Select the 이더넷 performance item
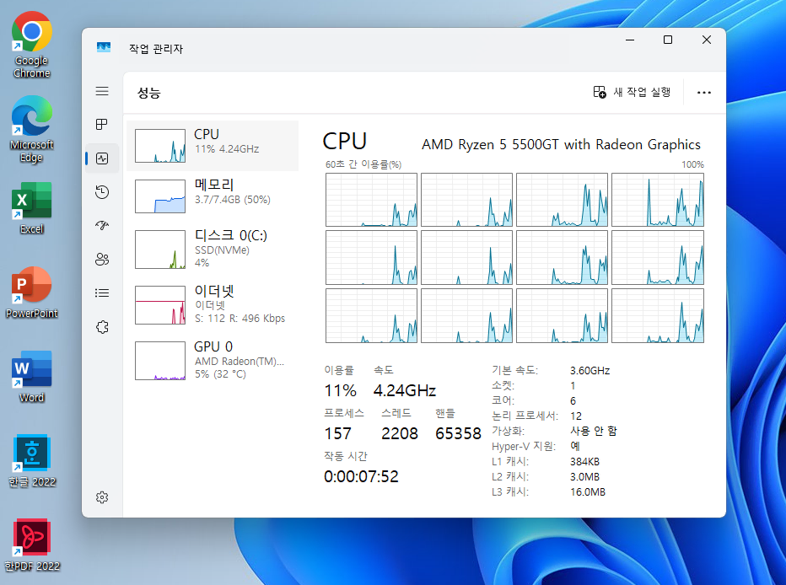786x585 pixels. 213,304
